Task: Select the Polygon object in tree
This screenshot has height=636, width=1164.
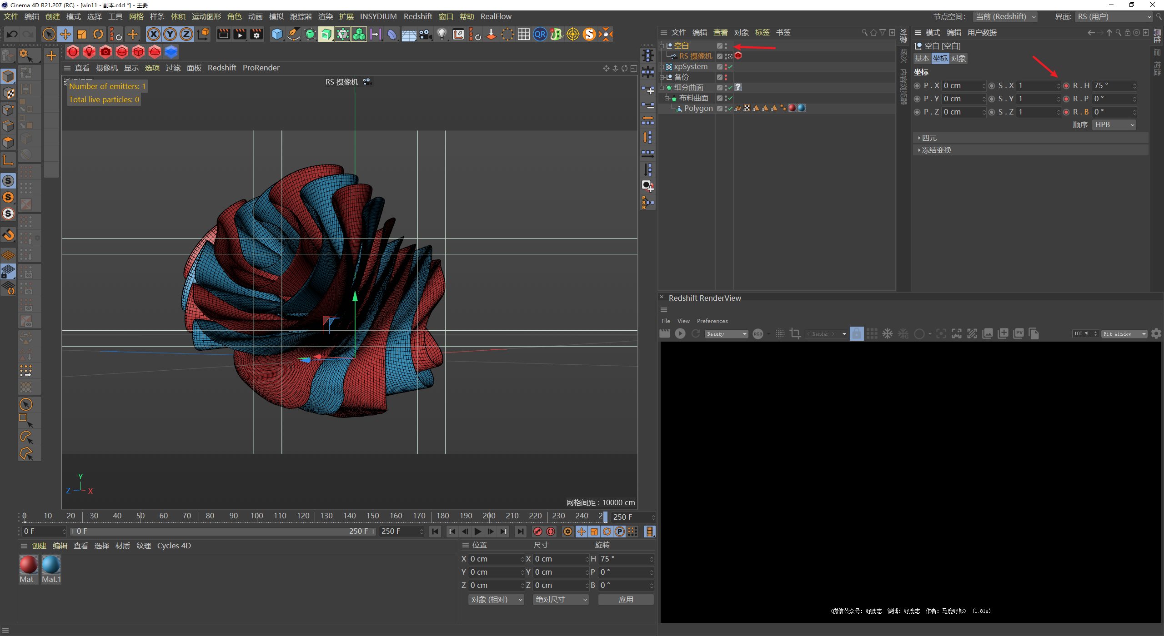Action: 698,109
